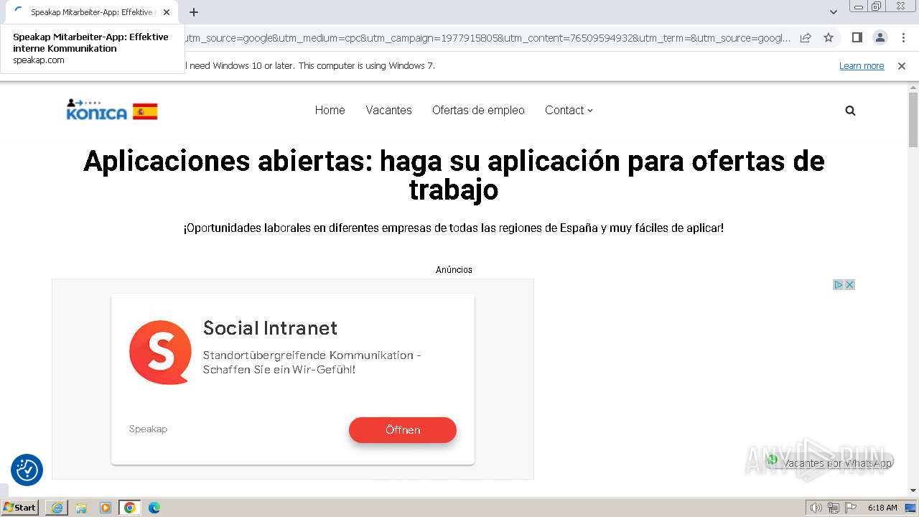Close the Speakap Mitarbeiter-App tab
Viewport: 919px width, 517px height.
point(167,12)
